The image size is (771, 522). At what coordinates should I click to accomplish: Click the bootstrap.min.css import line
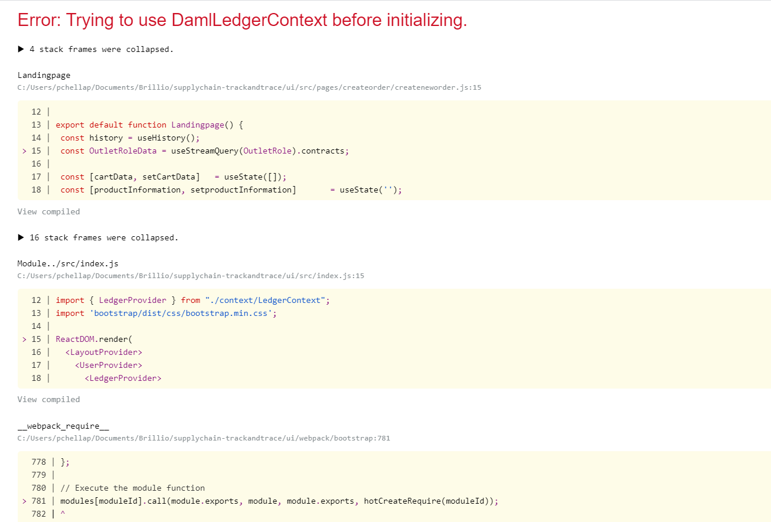pos(166,314)
